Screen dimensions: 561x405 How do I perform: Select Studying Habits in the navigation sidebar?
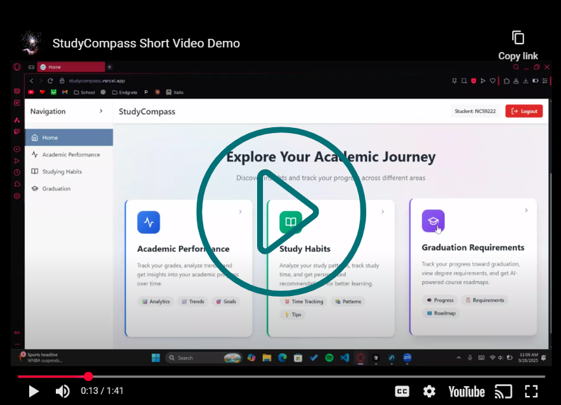coord(62,172)
